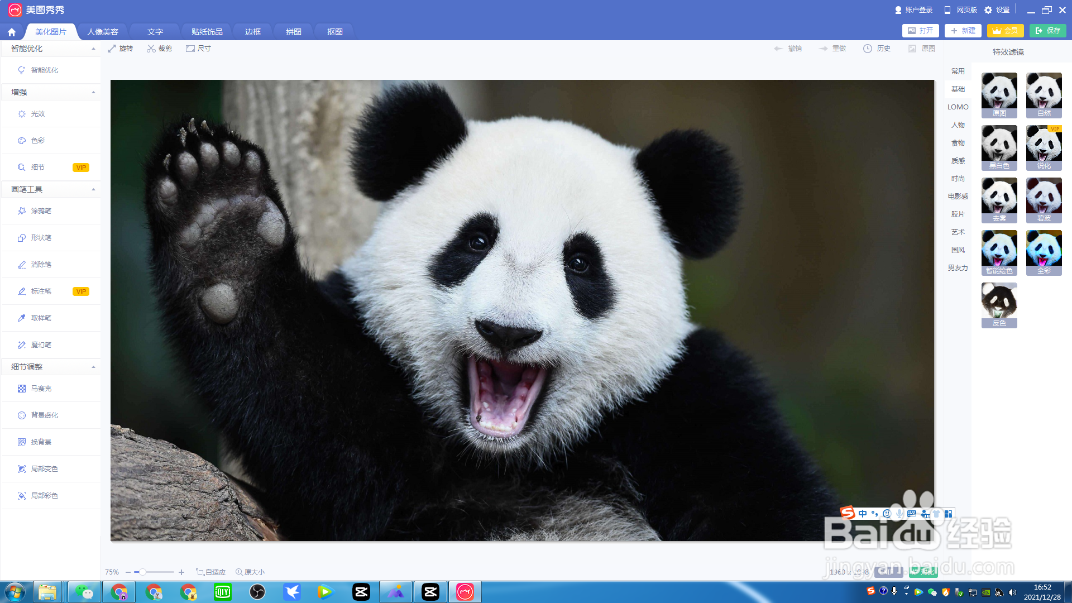
Task: Click the 旋转 rotate tool
Action: (121, 49)
